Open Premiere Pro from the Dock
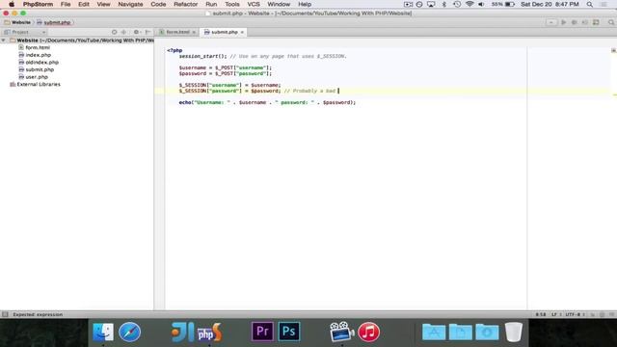The image size is (617, 347). click(262, 332)
